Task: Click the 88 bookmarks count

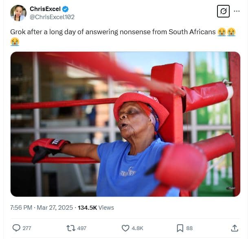Action: tap(189, 228)
